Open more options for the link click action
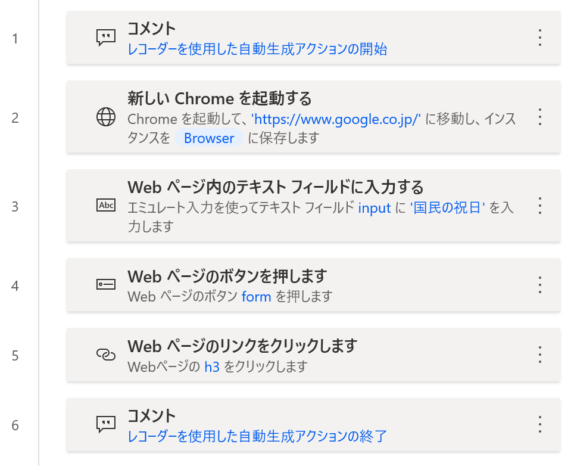574x466 pixels. 540,355
